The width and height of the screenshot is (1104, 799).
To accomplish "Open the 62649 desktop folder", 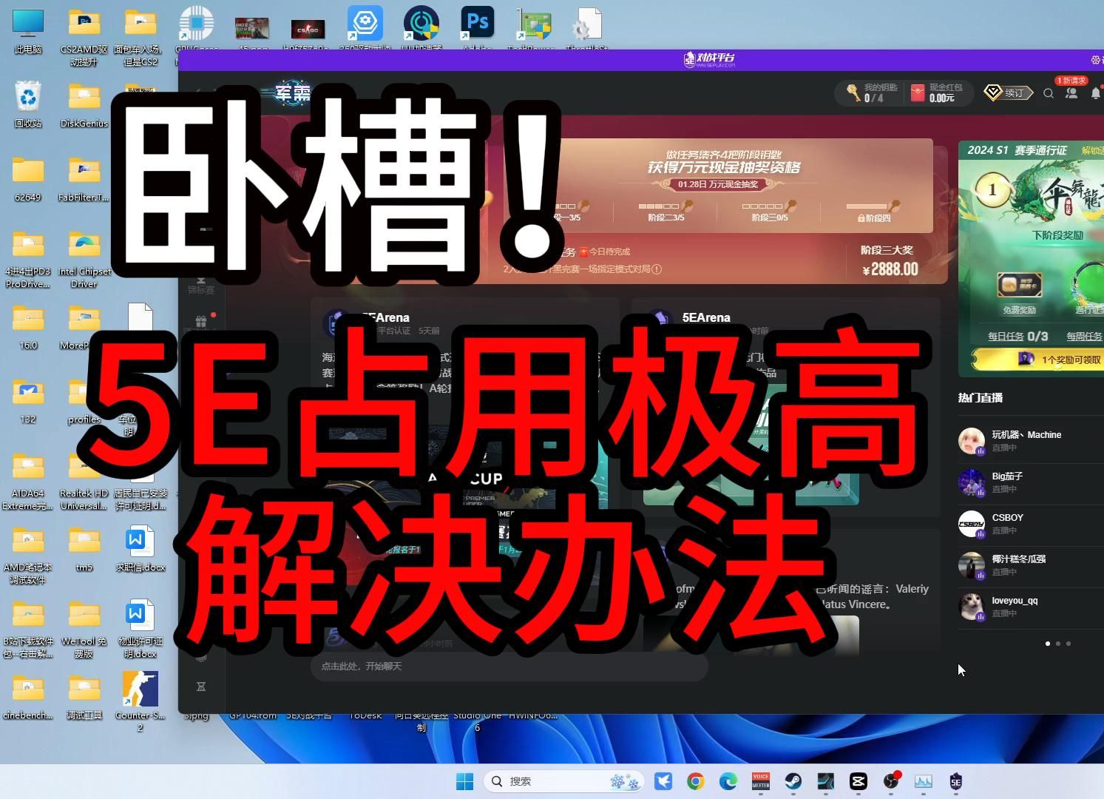I will coord(28,178).
